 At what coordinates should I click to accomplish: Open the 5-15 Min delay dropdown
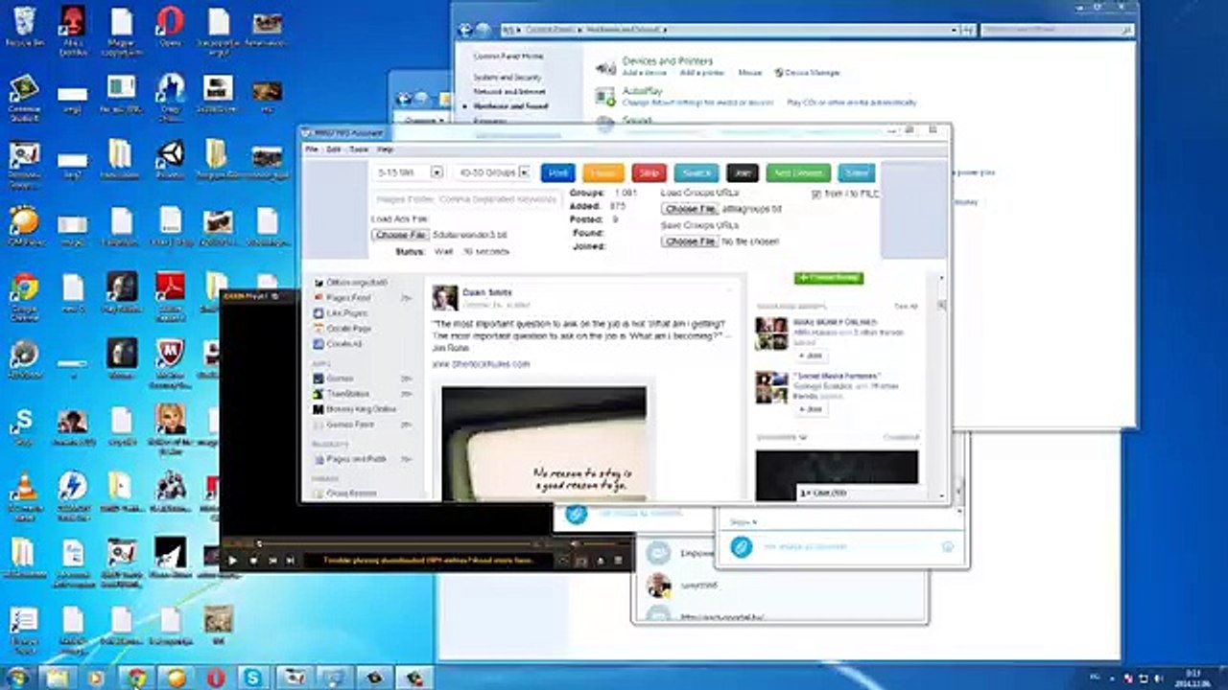click(x=410, y=172)
